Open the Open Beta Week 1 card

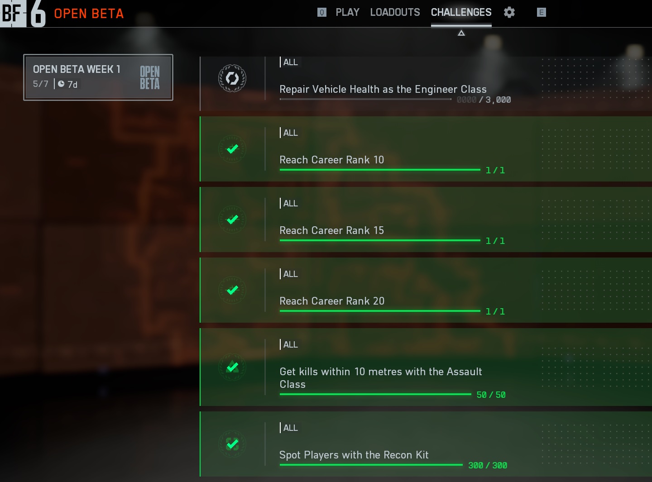pos(98,77)
